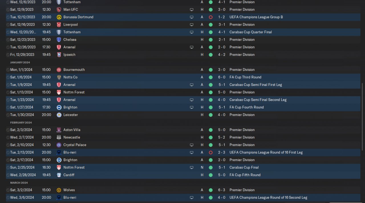Viewport: 365px width, 203px height.
Task: Toggle the check circle beside Mon, 1/1/2024
Action: tap(8, 70)
